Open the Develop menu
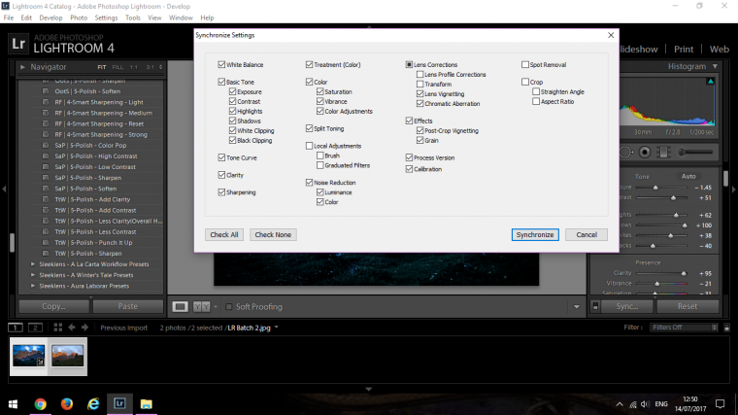The image size is (738, 415). coord(50,17)
